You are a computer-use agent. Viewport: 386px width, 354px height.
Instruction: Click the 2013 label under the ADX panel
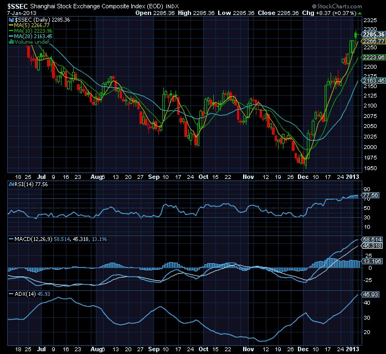click(x=353, y=349)
